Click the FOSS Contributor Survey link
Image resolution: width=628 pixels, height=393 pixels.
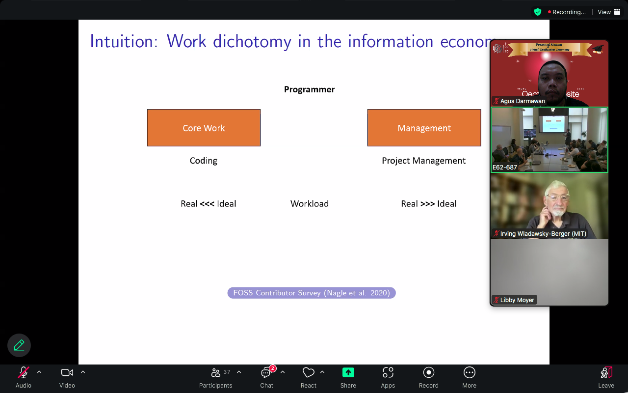point(312,293)
